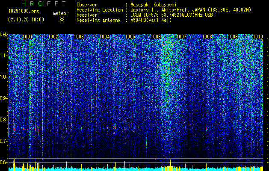Image resolution: width=269 pixels, height=171 pixels.
Task: Click the 1007 time marker
Action: pyautogui.click(x=181, y=37)
